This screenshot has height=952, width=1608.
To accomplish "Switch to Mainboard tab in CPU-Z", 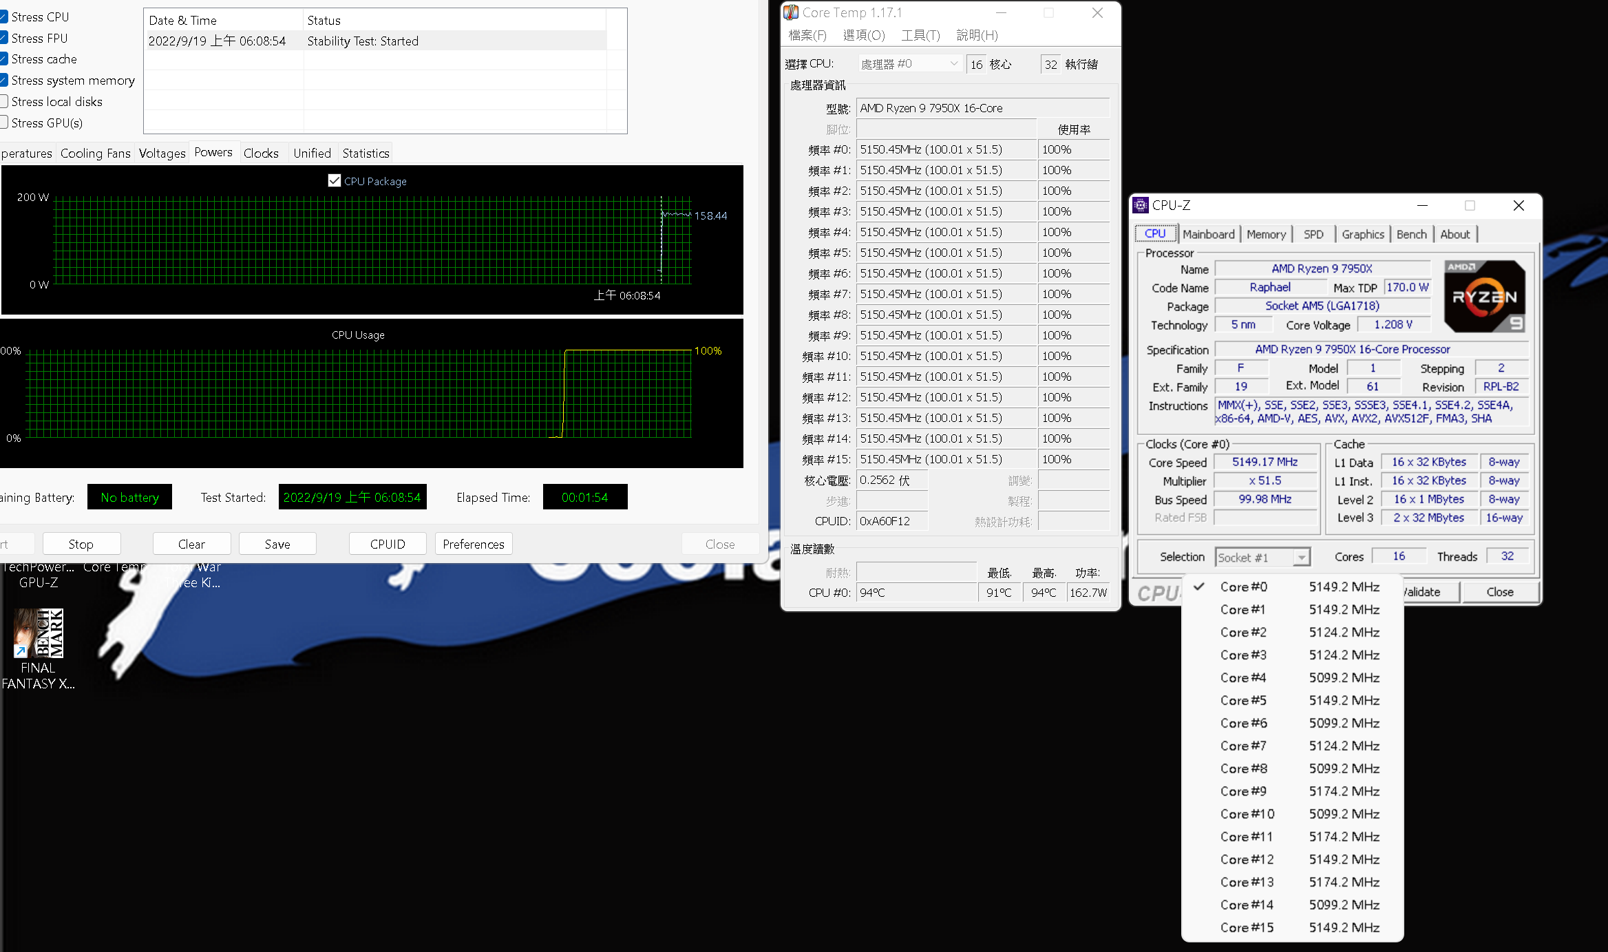I will tap(1209, 234).
